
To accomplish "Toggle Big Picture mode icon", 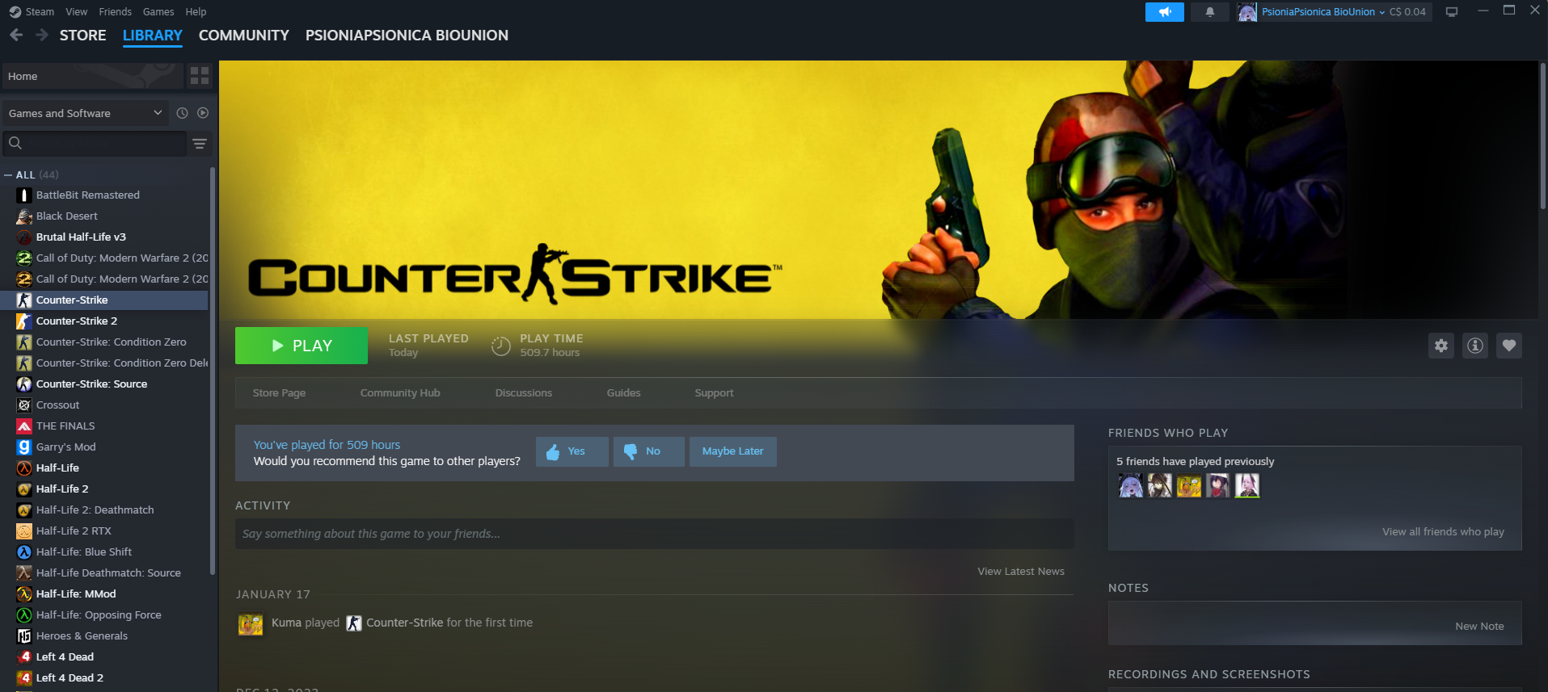I will tap(1452, 12).
